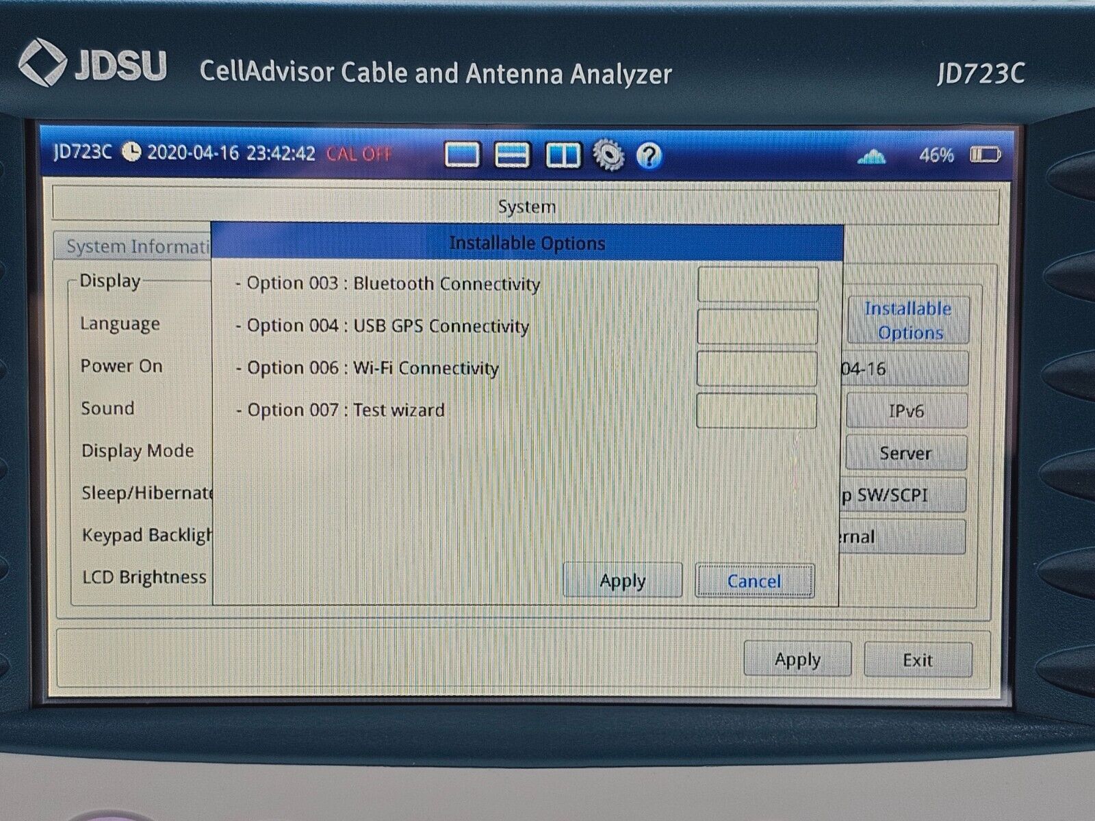
Task: Click the clock icon beside the date
Action: [x=130, y=153]
